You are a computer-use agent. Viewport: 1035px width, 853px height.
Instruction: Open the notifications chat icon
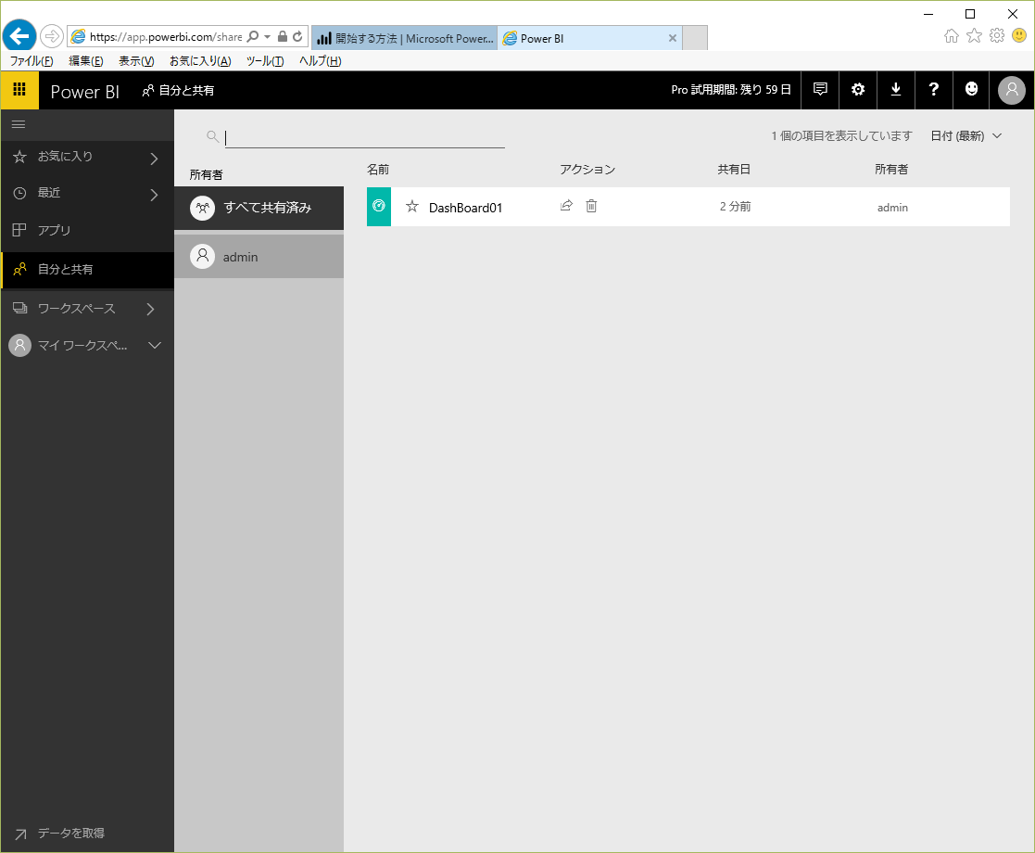point(820,89)
